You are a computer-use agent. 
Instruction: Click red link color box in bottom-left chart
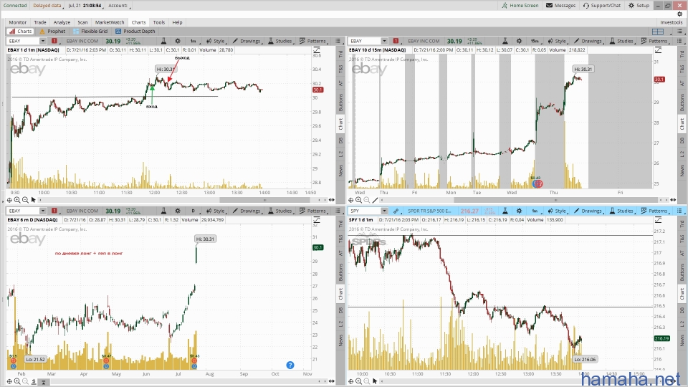(54, 211)
